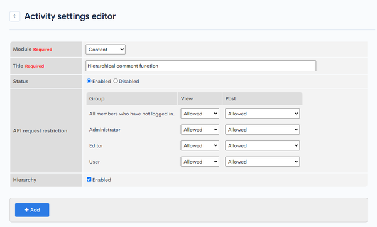Click the Title field with Hierarchical comment function
Screen dimensions: 377x227
pos(201,66)
